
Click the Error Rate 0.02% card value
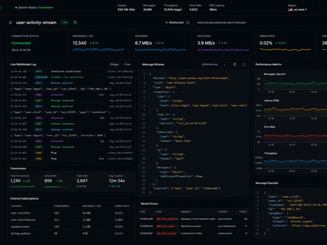[266, 43]
